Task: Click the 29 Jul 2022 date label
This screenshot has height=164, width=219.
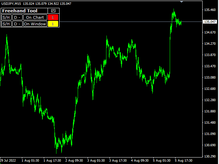Action: pyautogui.click(x=8, y=161)
